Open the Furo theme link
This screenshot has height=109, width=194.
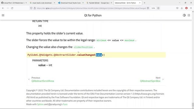point(65,104)
